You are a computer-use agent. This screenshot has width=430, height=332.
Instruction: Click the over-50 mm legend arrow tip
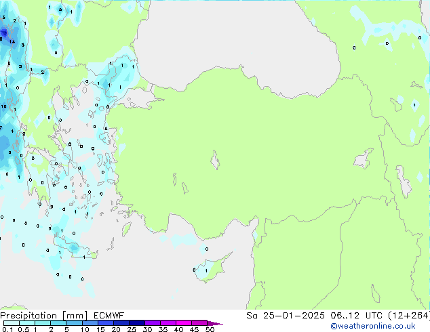click(x=215, y=323)
